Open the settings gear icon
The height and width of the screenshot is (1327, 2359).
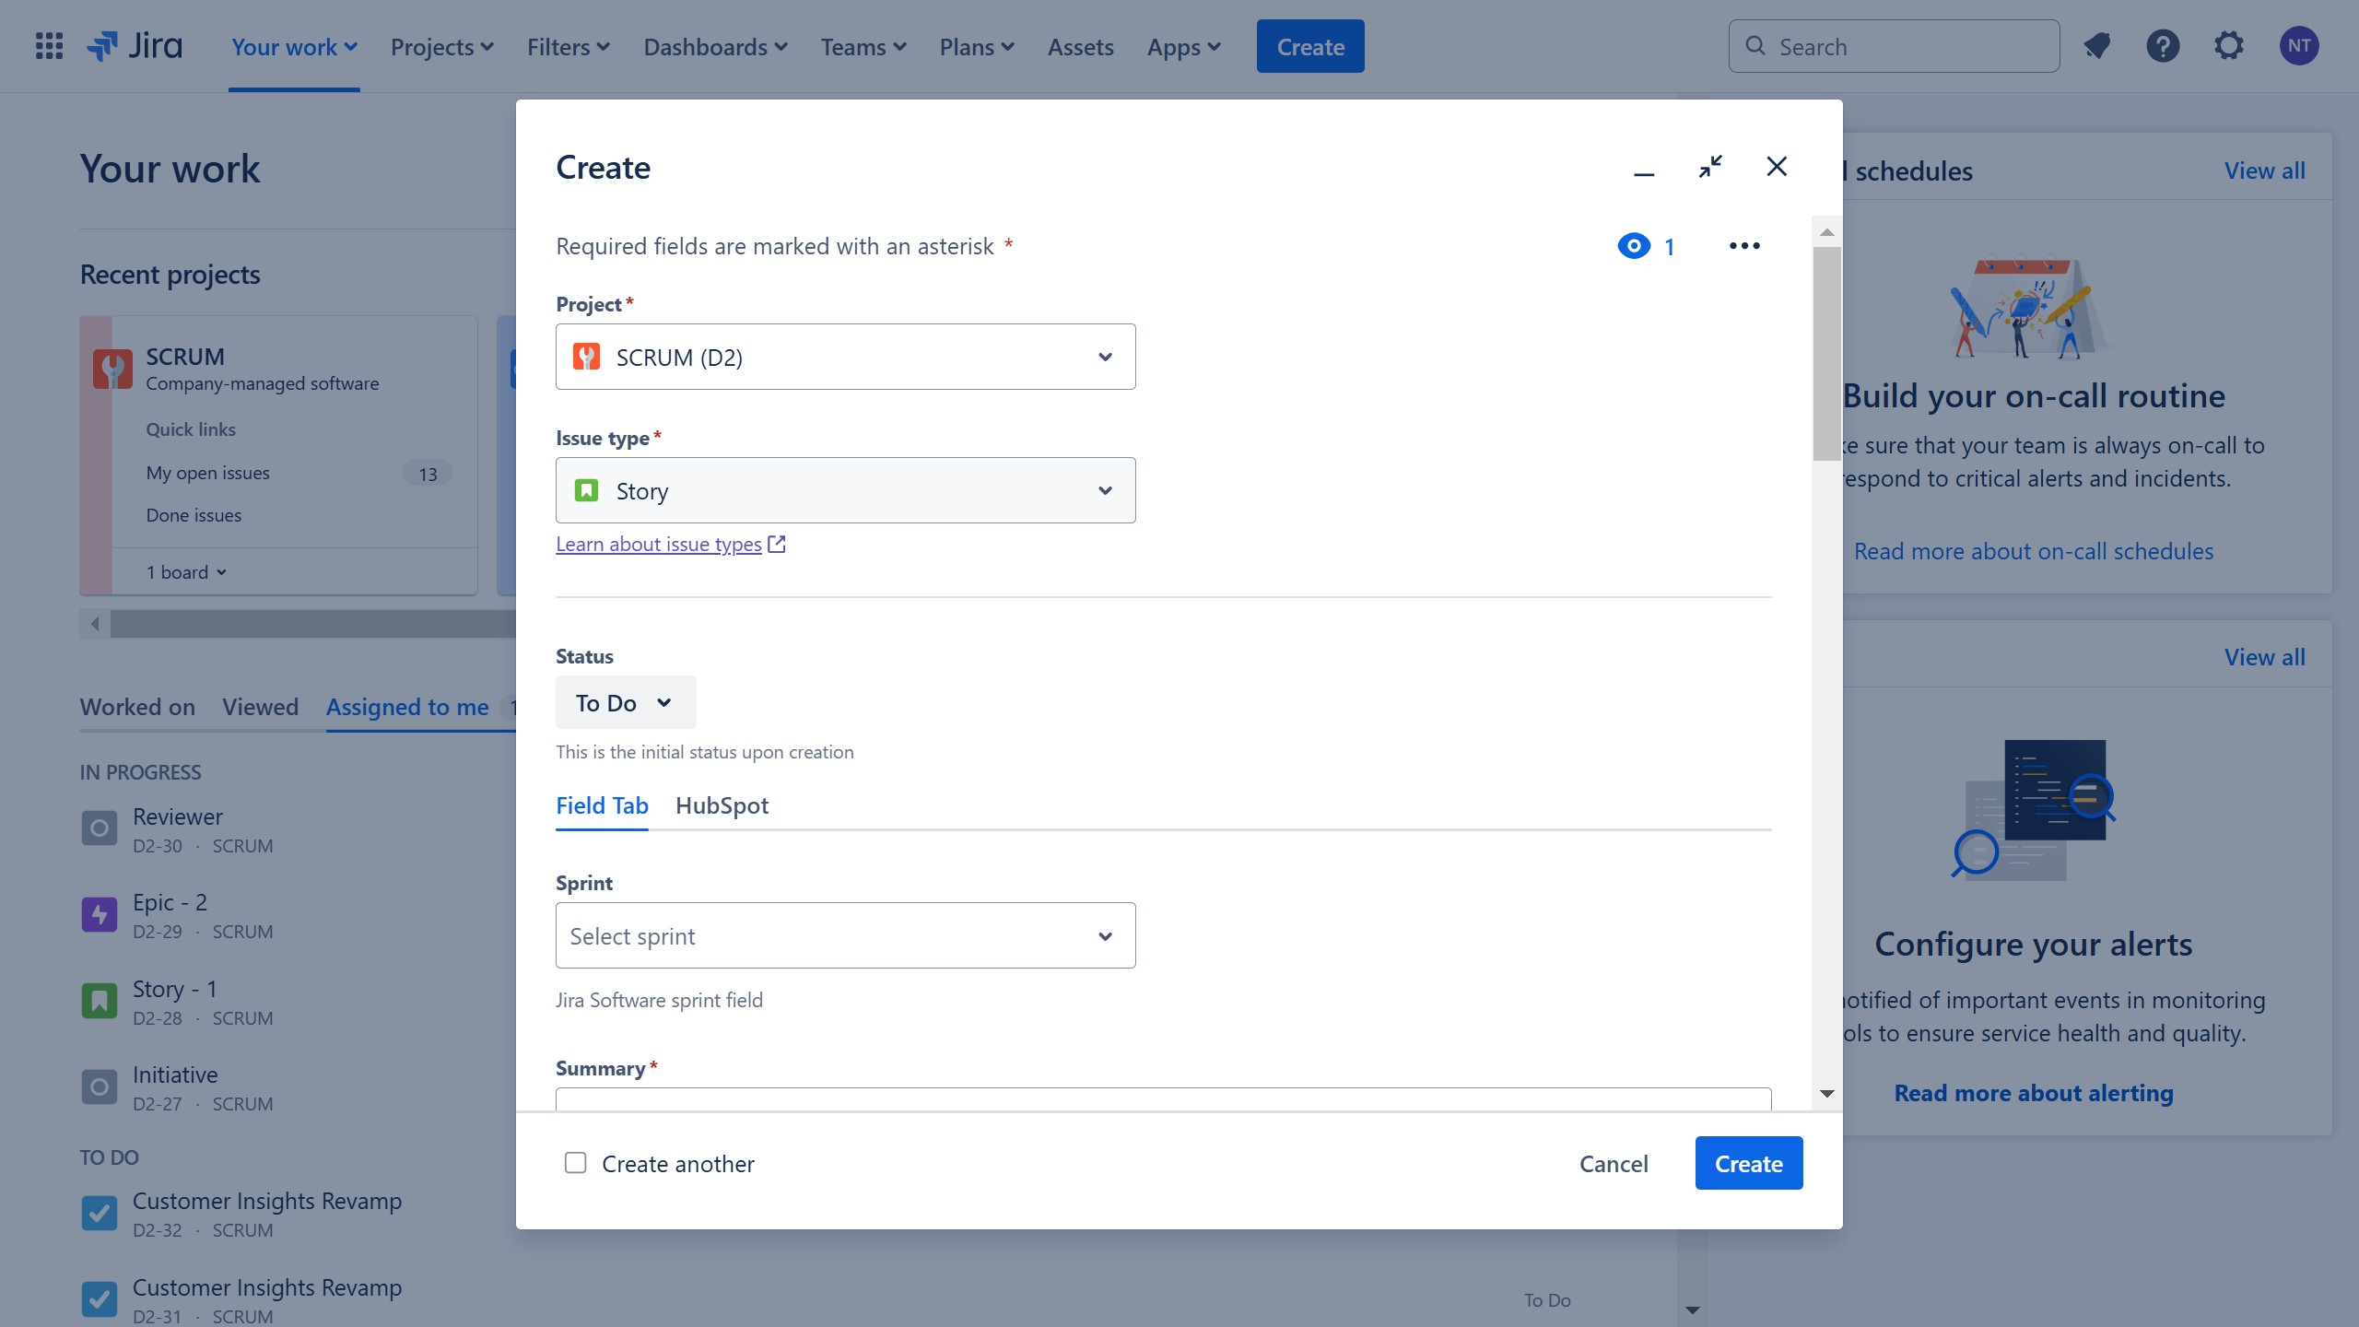pos(2229,46)
